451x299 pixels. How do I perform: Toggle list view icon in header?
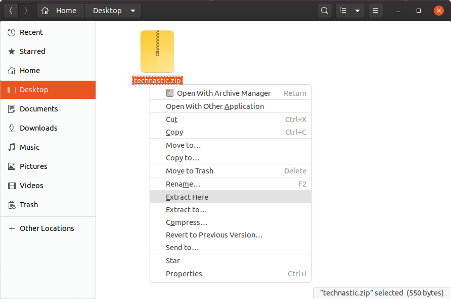point(343,11)
